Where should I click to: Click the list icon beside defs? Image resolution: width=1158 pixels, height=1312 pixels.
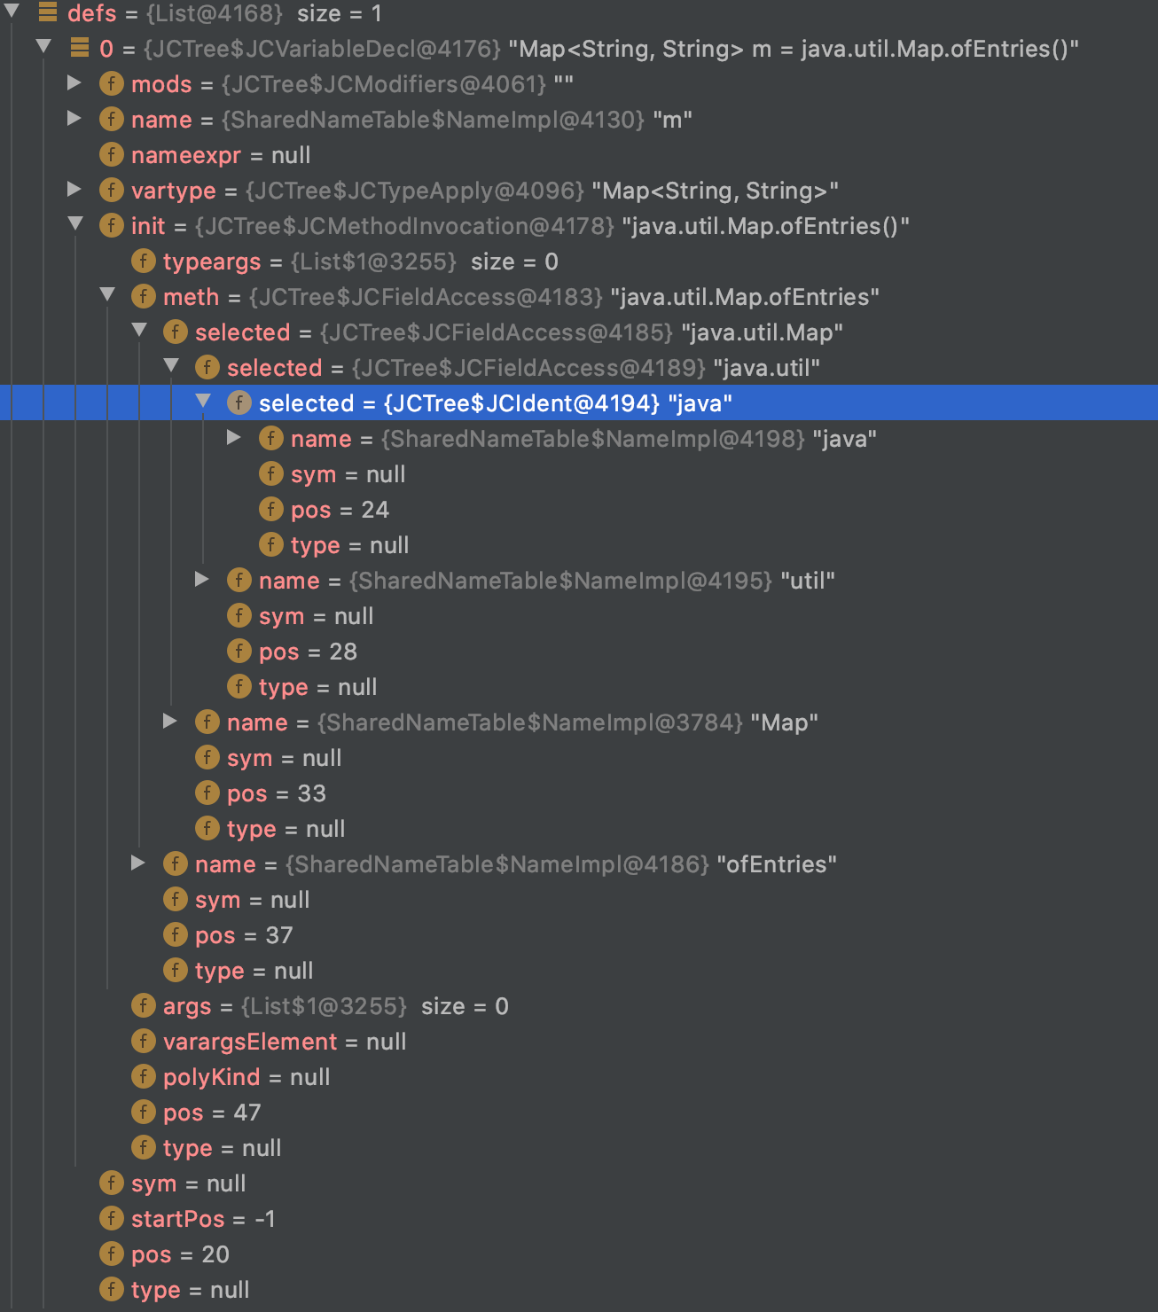coord(48,12)
